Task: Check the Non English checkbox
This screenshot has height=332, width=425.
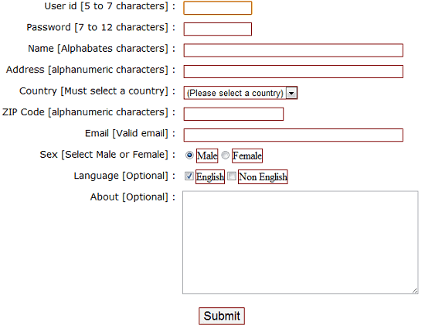Action: tap(232, 176)
